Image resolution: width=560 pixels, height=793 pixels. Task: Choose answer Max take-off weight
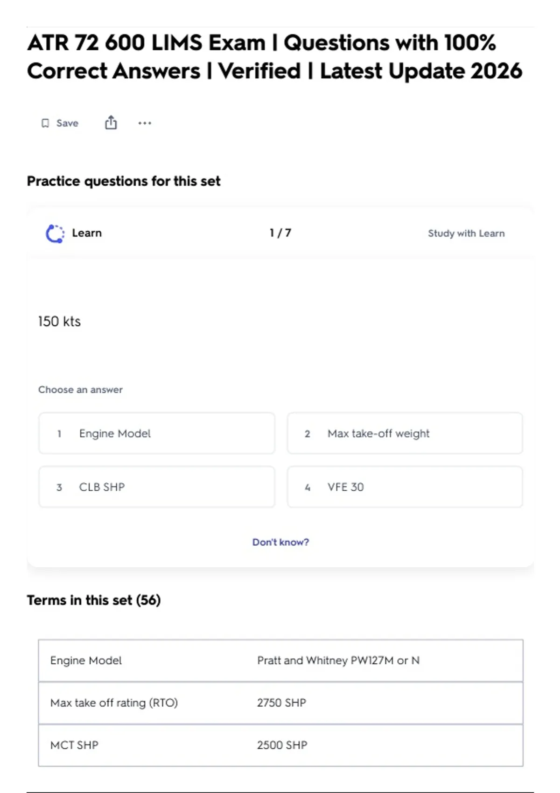[x=405, y=433]
